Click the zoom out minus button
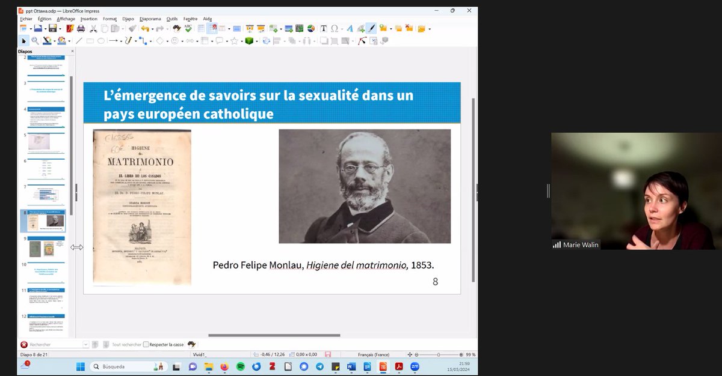 (x=418, y=355)
